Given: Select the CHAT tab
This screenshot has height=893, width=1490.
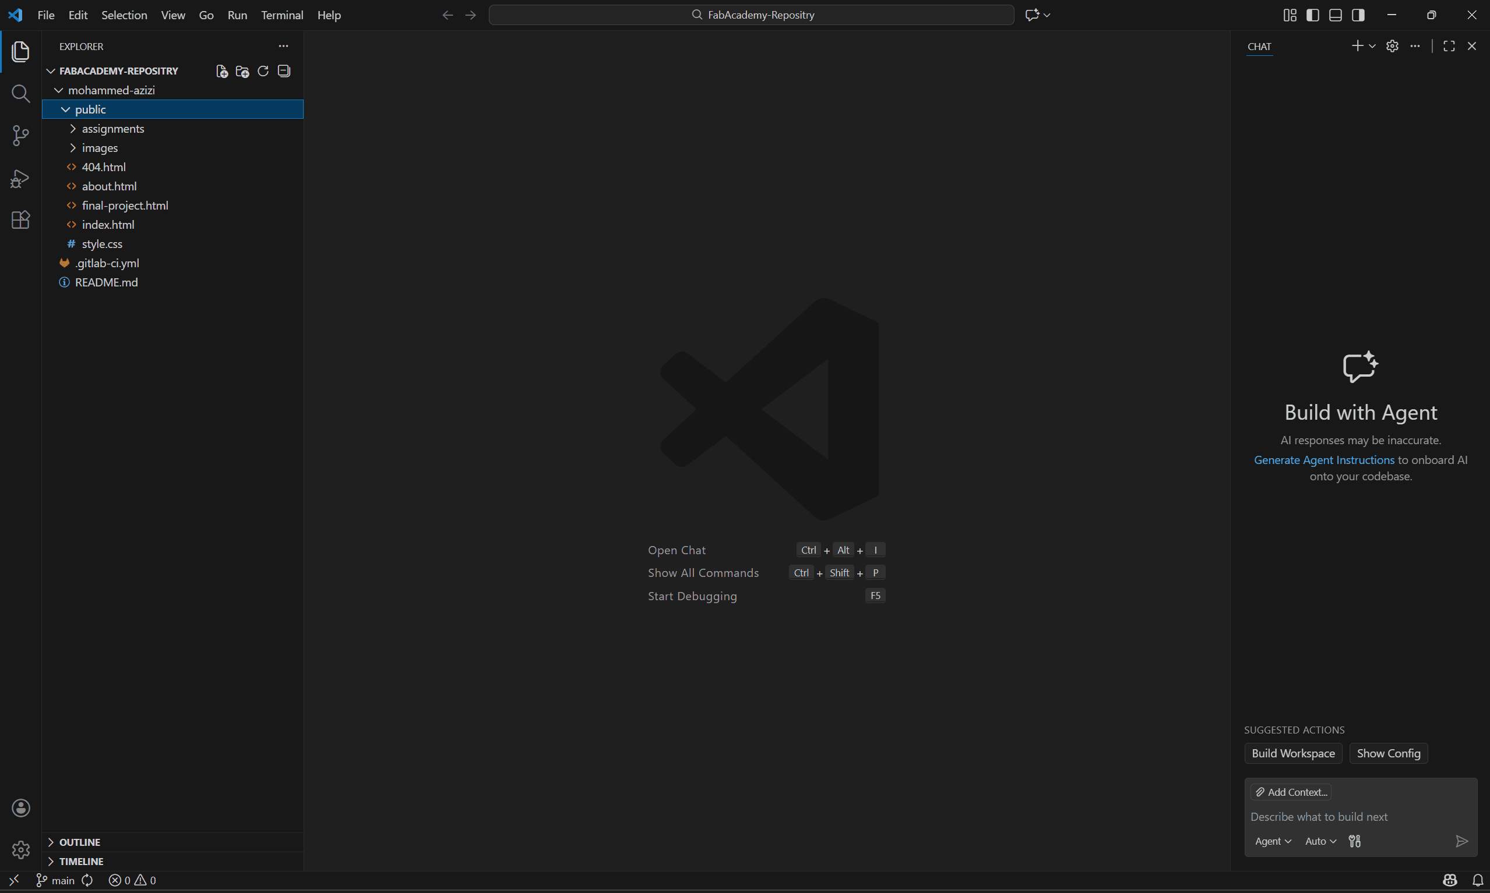Looking at the screenshot, I should pos(1259,46).
